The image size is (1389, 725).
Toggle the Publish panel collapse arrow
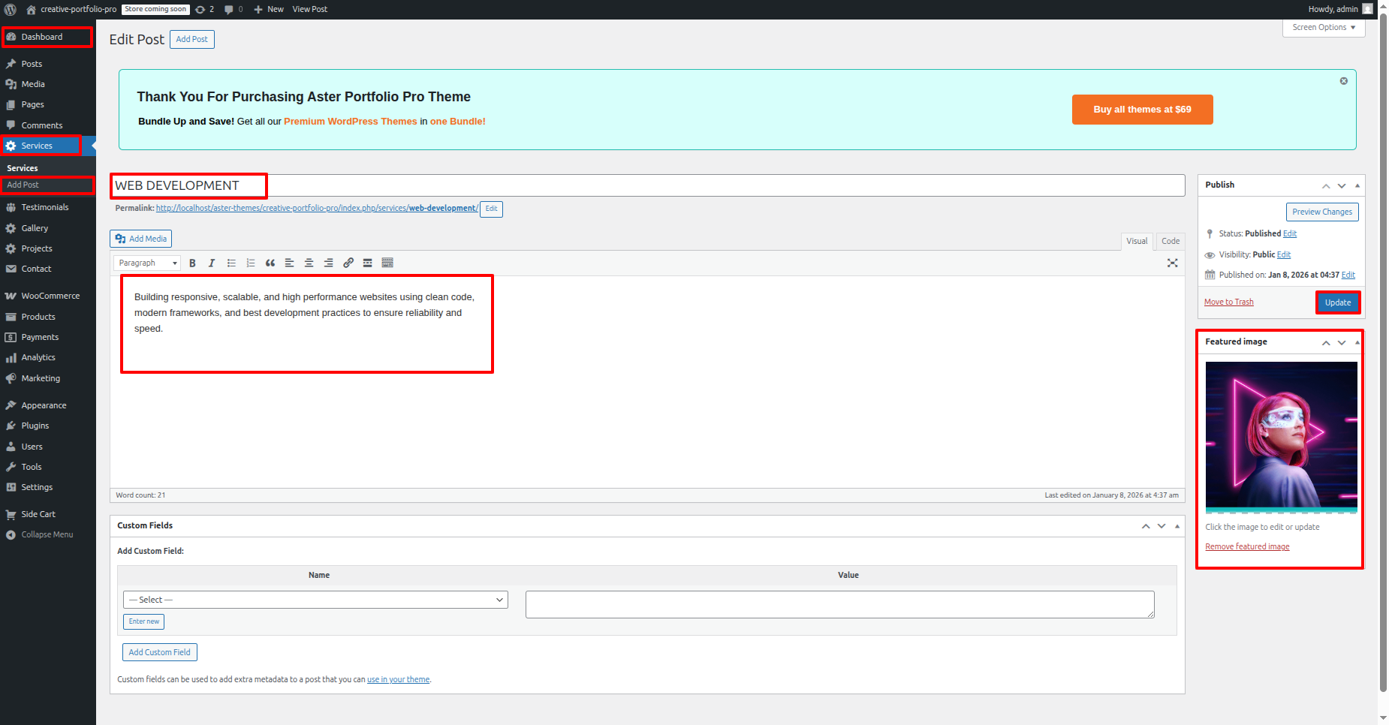(1357, 185)
